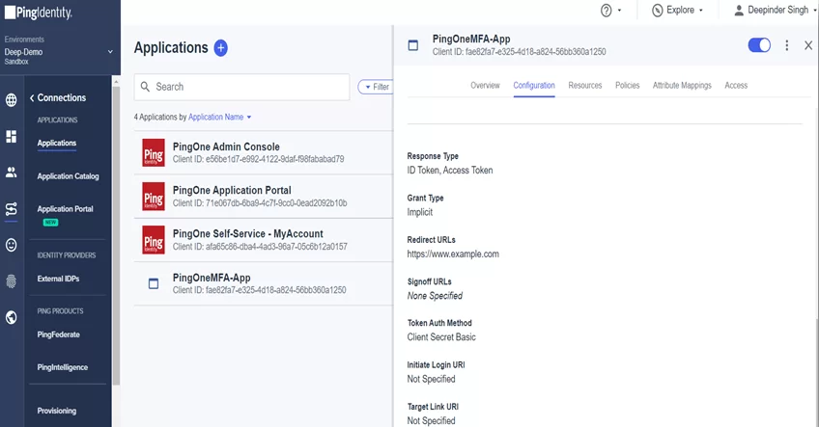Open the fingerprint security icon
Screen dimensions: 819x427
tap(11, 281)
